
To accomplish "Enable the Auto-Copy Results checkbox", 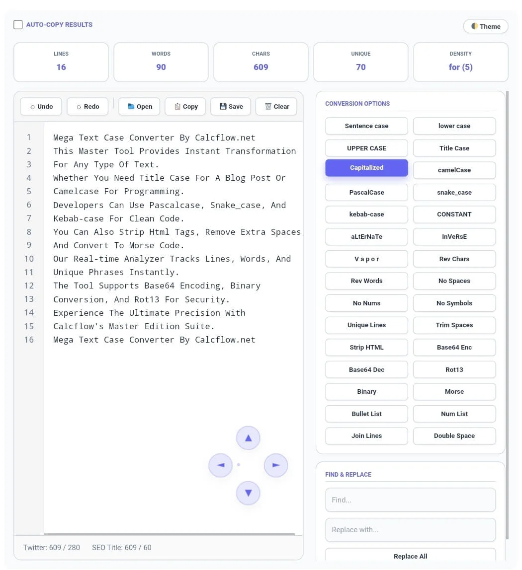I will point(18,24).
